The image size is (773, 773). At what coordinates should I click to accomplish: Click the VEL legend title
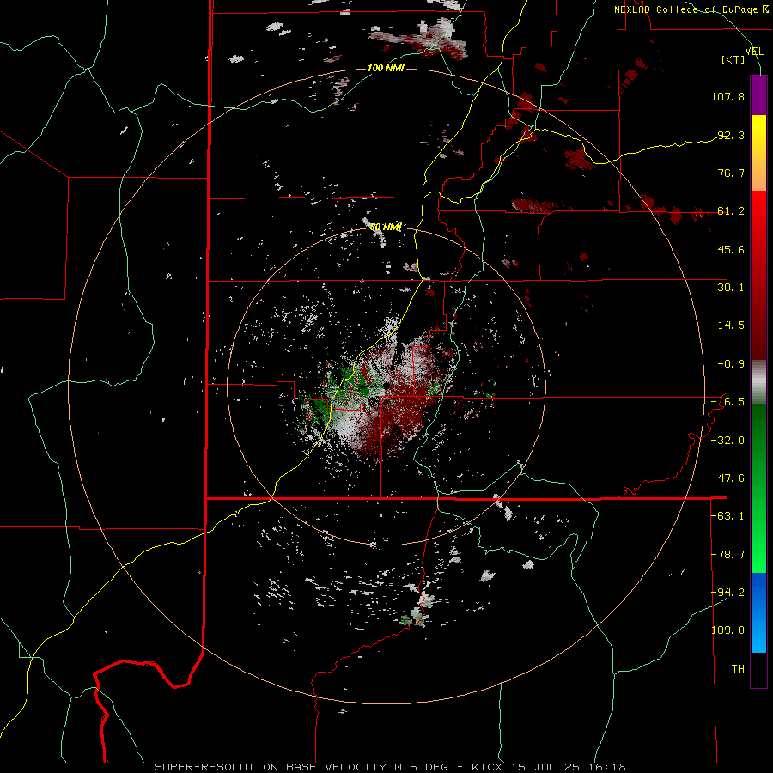(x=754, y=52)
